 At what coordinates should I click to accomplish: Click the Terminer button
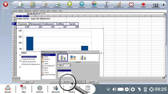[80, 82]
